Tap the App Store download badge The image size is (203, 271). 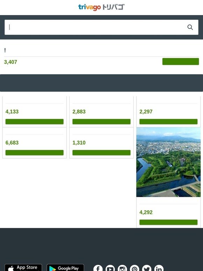pos(23,267)
